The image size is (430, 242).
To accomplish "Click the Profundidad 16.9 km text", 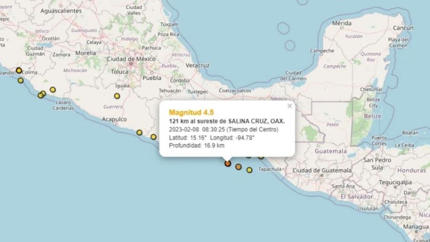I will (197, 146).
